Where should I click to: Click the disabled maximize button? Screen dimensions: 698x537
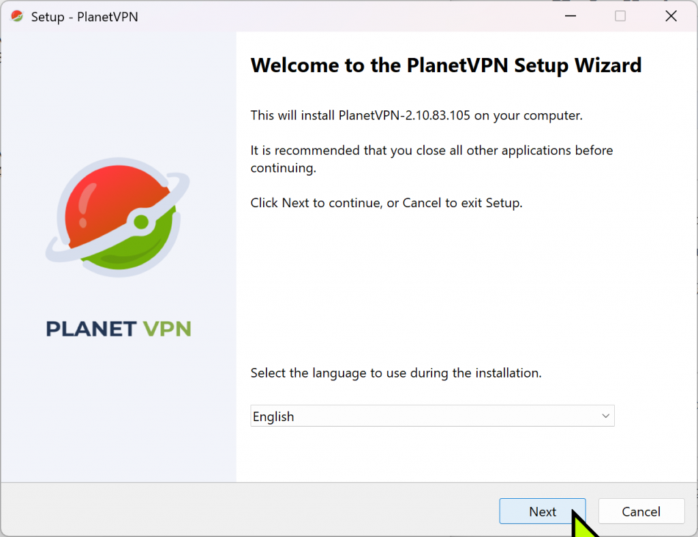tap(620, 16)
